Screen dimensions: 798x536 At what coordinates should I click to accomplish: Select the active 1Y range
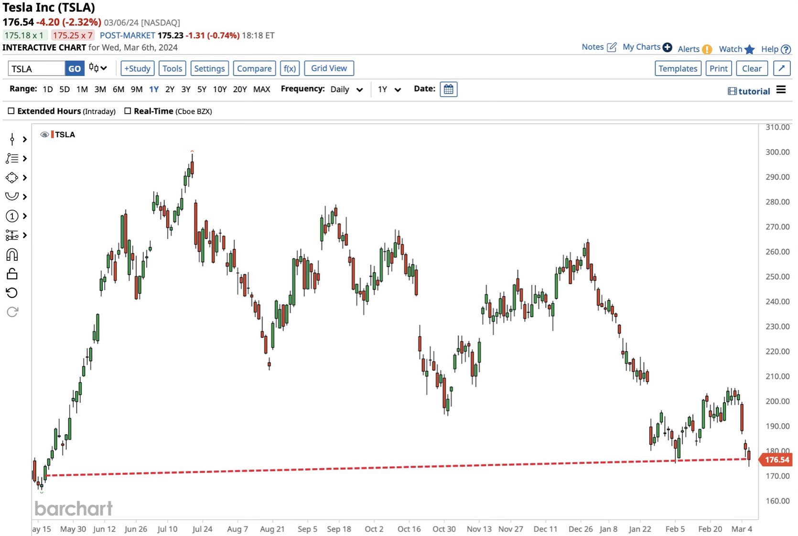(154, 89)
